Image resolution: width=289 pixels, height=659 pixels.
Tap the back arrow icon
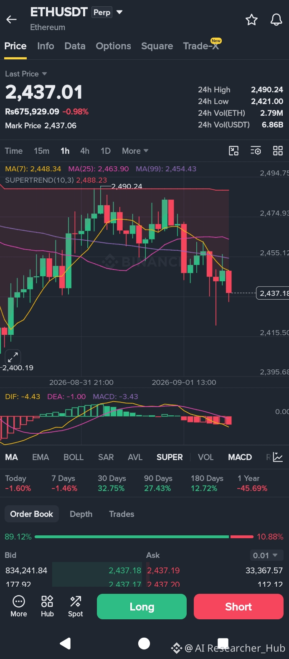[11, 19]
